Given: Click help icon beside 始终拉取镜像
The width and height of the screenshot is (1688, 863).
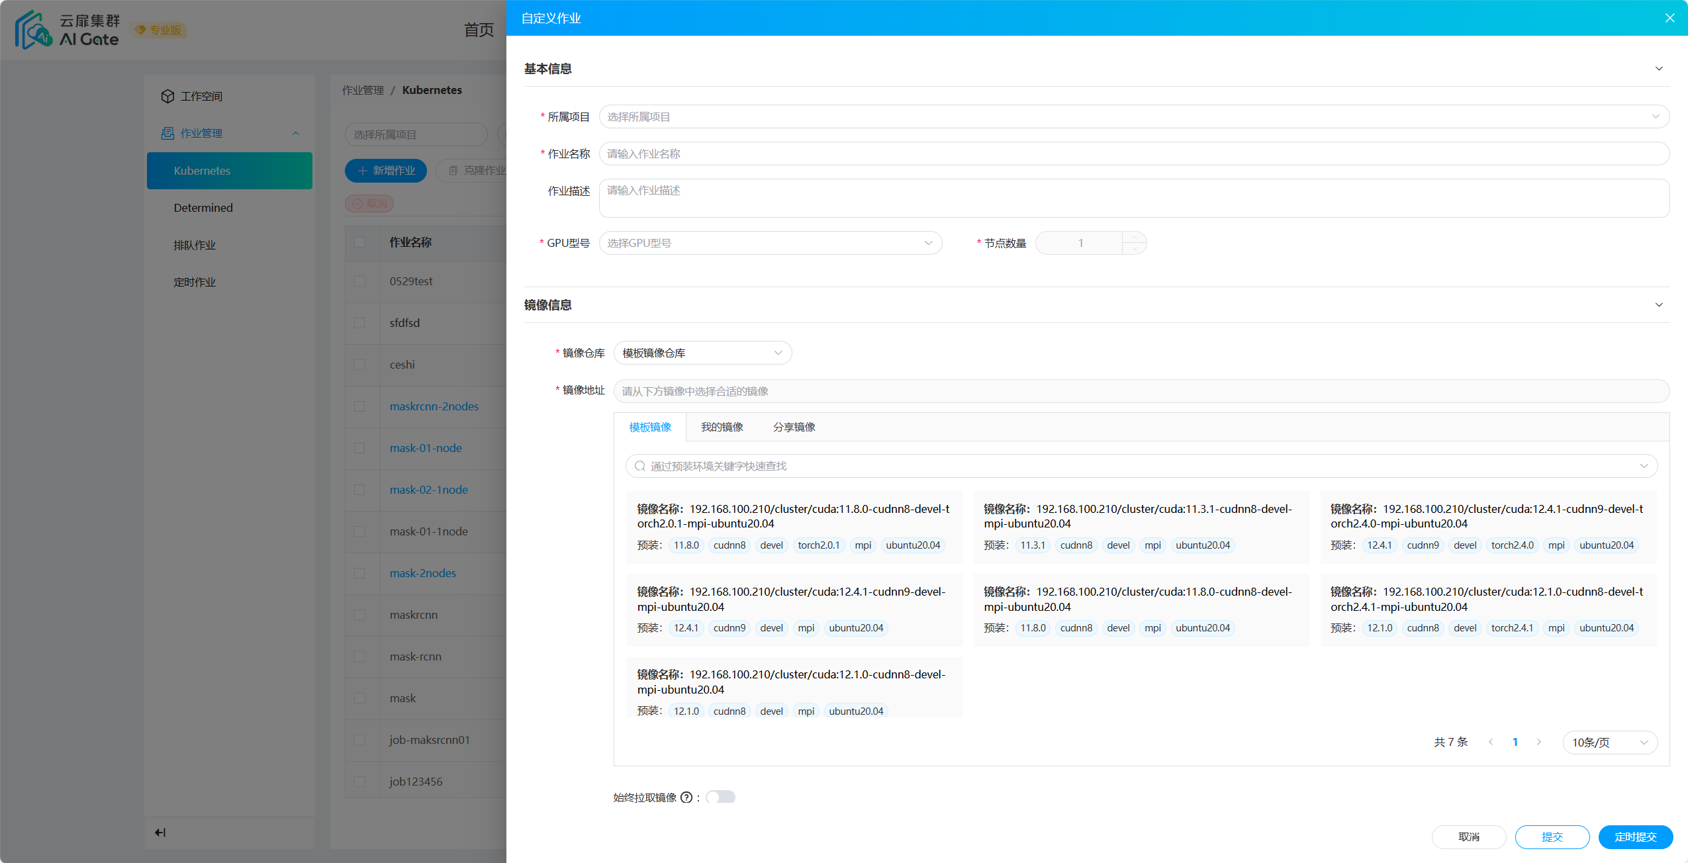Looking at the screenshot, I should tap(686, 797).
